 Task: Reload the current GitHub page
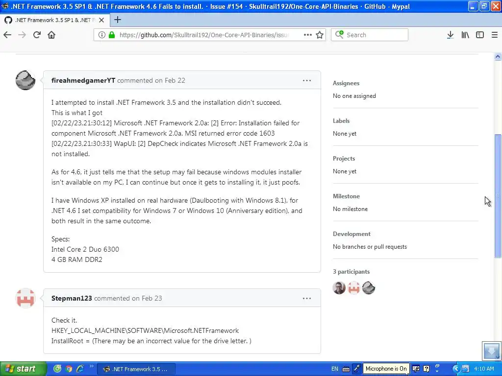[37, 35]
